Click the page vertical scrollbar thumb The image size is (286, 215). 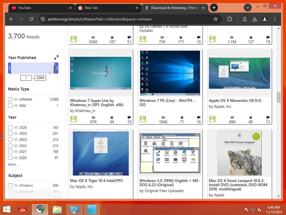pyautogui.click(x=278, y=97)
